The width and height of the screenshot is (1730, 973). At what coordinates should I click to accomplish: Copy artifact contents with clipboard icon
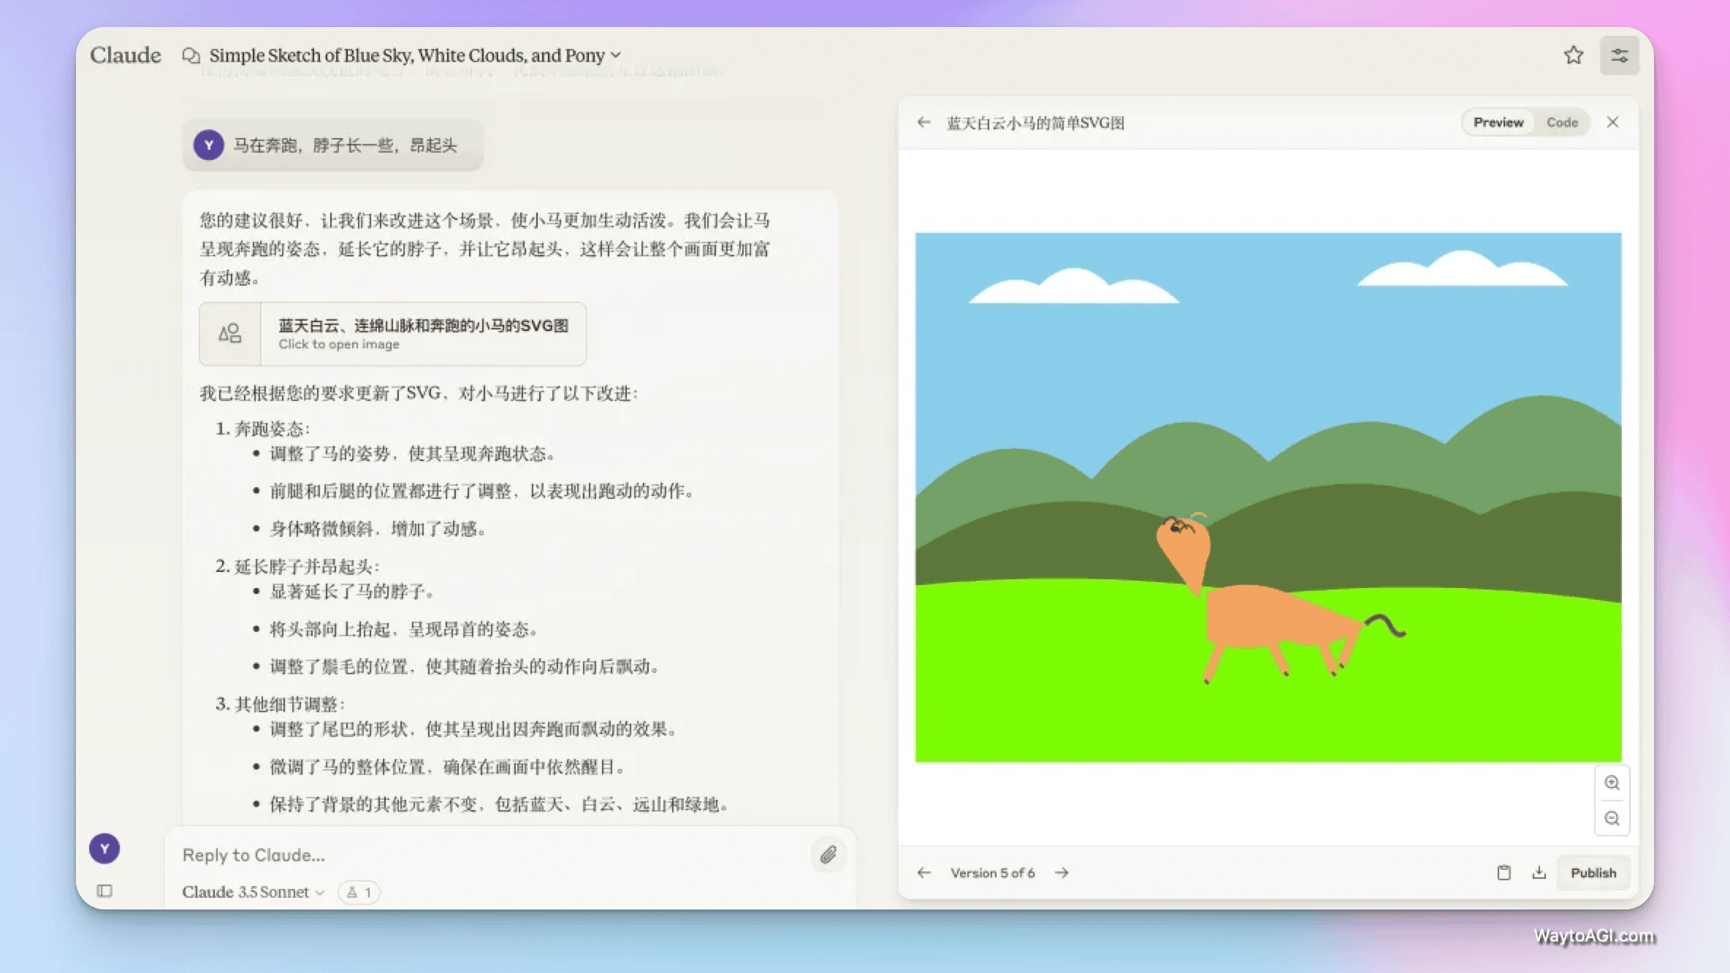click(1504, 872)
